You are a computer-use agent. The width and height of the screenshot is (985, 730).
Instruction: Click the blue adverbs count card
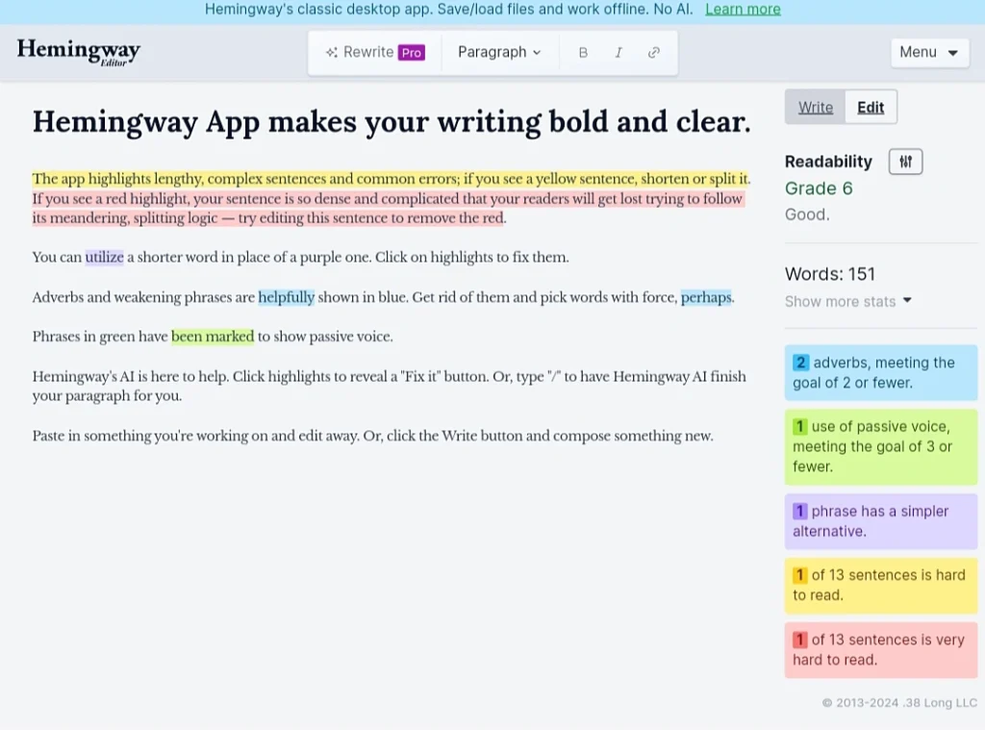[x=881, y=372]
